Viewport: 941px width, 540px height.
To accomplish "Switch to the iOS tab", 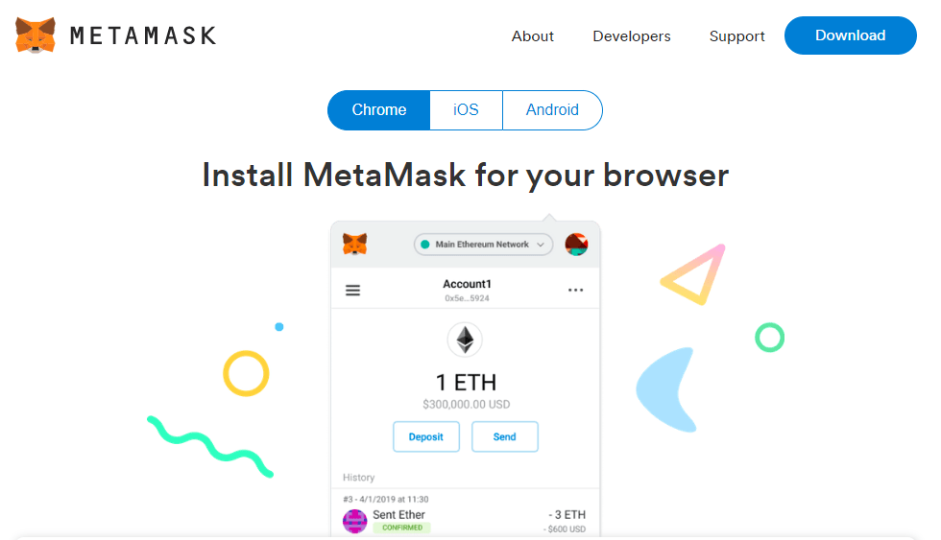I will tap(466, 110).
